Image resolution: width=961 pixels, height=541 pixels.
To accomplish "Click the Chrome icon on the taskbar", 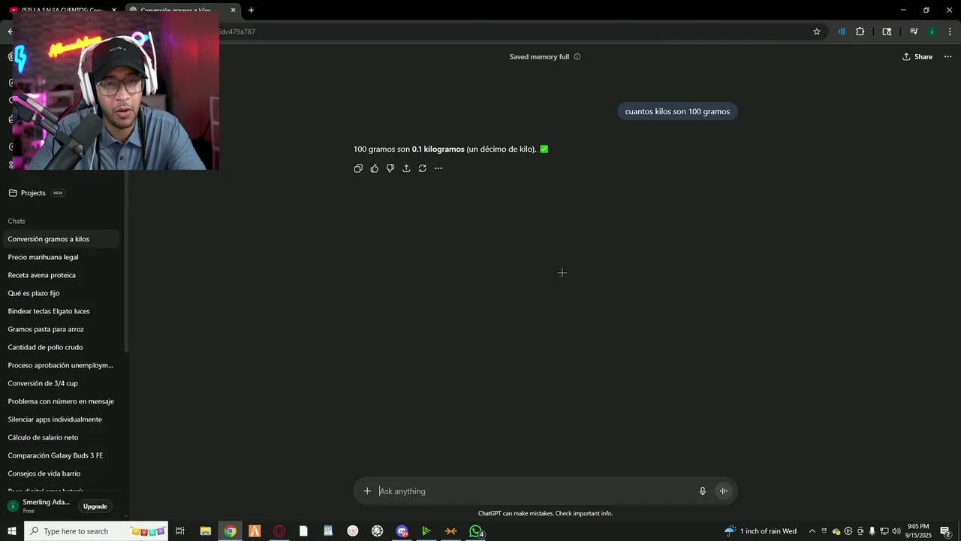I will point(230,531).
